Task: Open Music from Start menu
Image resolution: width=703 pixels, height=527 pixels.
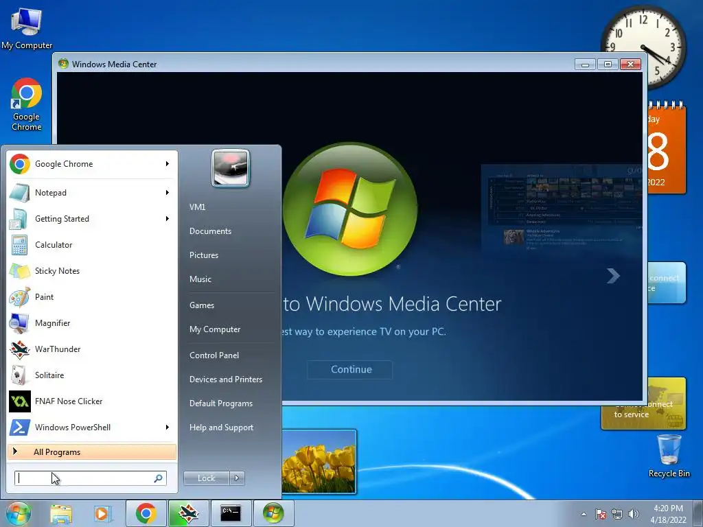Action: 200,279
